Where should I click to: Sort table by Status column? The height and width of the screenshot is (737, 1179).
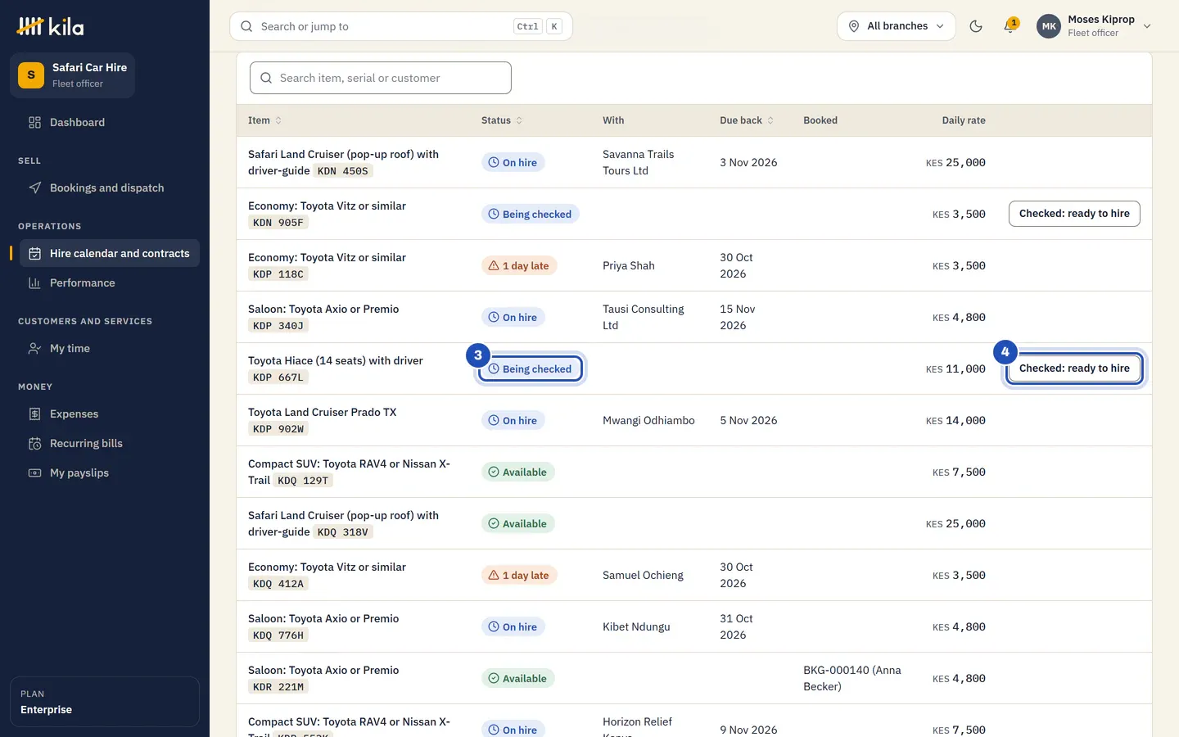(502, 120)
